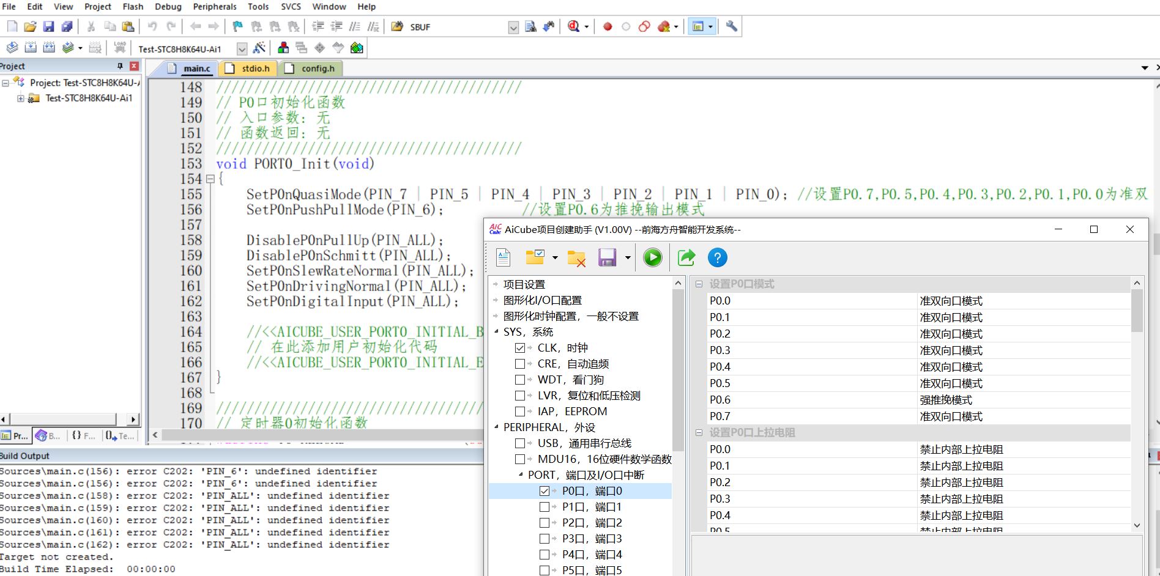Save AiCube project floppy icon
Image resolution: width=1160 pixels, height=576 pixels.
607,257
